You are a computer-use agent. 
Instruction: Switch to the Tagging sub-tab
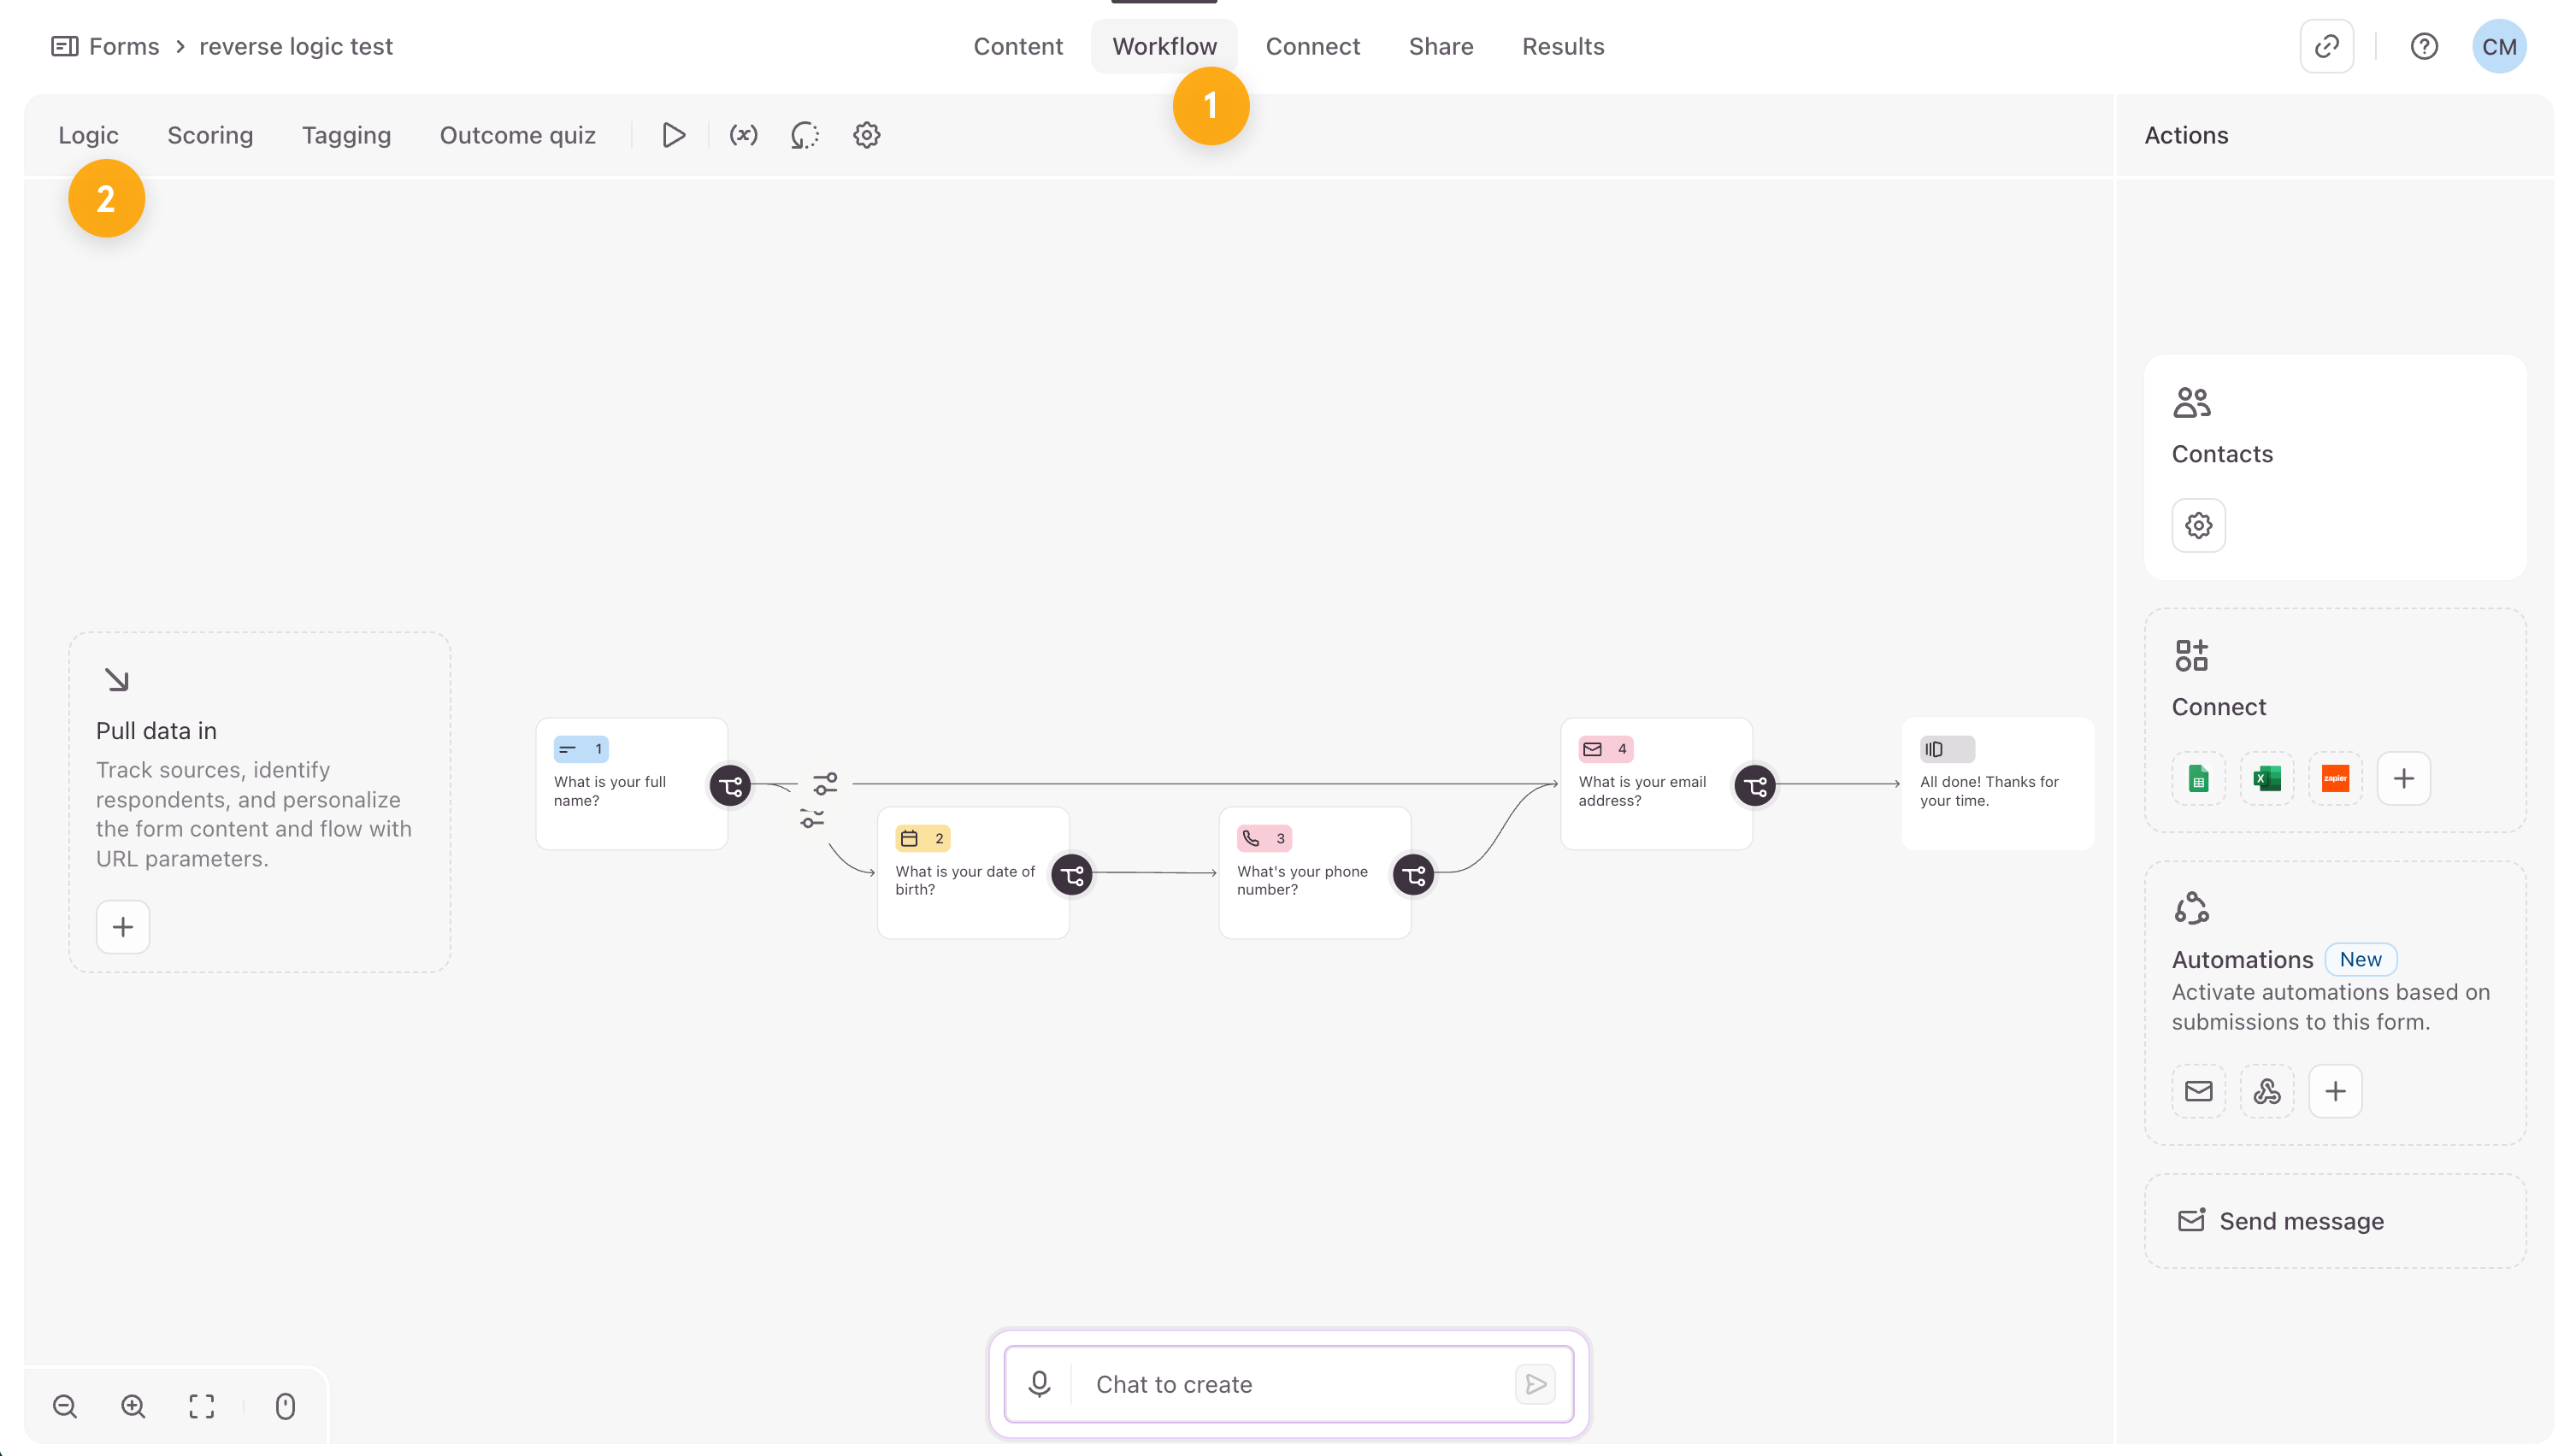[x=346, y=135]
